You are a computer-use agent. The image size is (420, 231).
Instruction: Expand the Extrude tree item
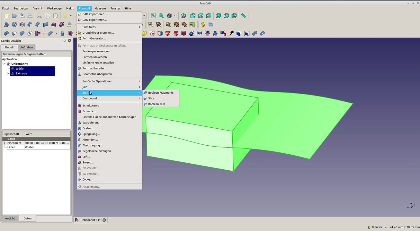coord(8,73)
